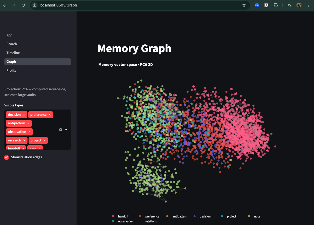Toggle Show relation edges checkbox

pyautogui.click(x=7, y=158)
